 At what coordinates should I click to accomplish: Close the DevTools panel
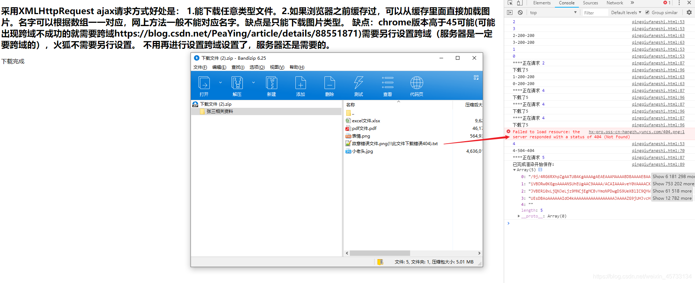pyautogui.click(x=689, y=3)
